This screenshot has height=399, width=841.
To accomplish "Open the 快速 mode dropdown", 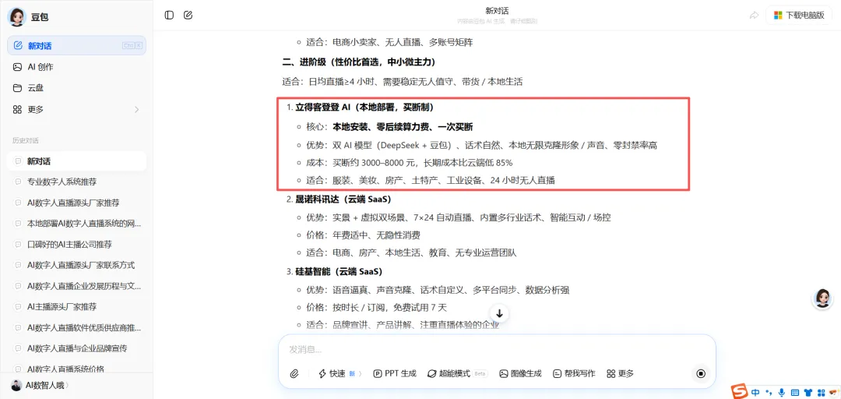I will (340, 374).
